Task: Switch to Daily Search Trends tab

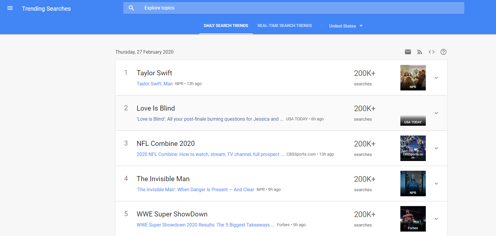Action: tap(226, 26)
